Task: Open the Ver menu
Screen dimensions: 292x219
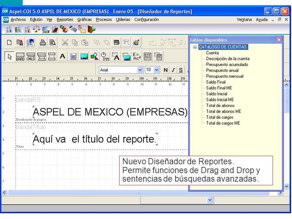Action: pyautogui.click(x=49, y=19)
